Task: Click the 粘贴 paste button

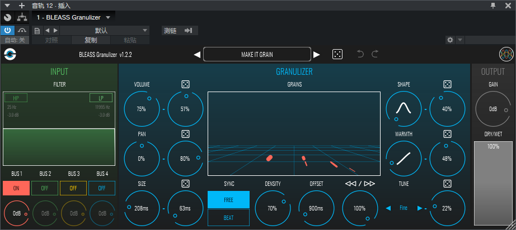Action: 130,40
